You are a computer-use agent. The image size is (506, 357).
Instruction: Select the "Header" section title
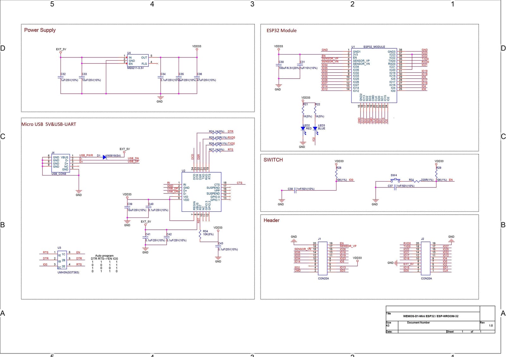272,220
